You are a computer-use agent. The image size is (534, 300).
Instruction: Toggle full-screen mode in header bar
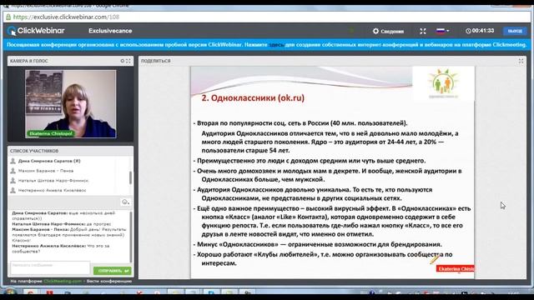tap(423, 31)
